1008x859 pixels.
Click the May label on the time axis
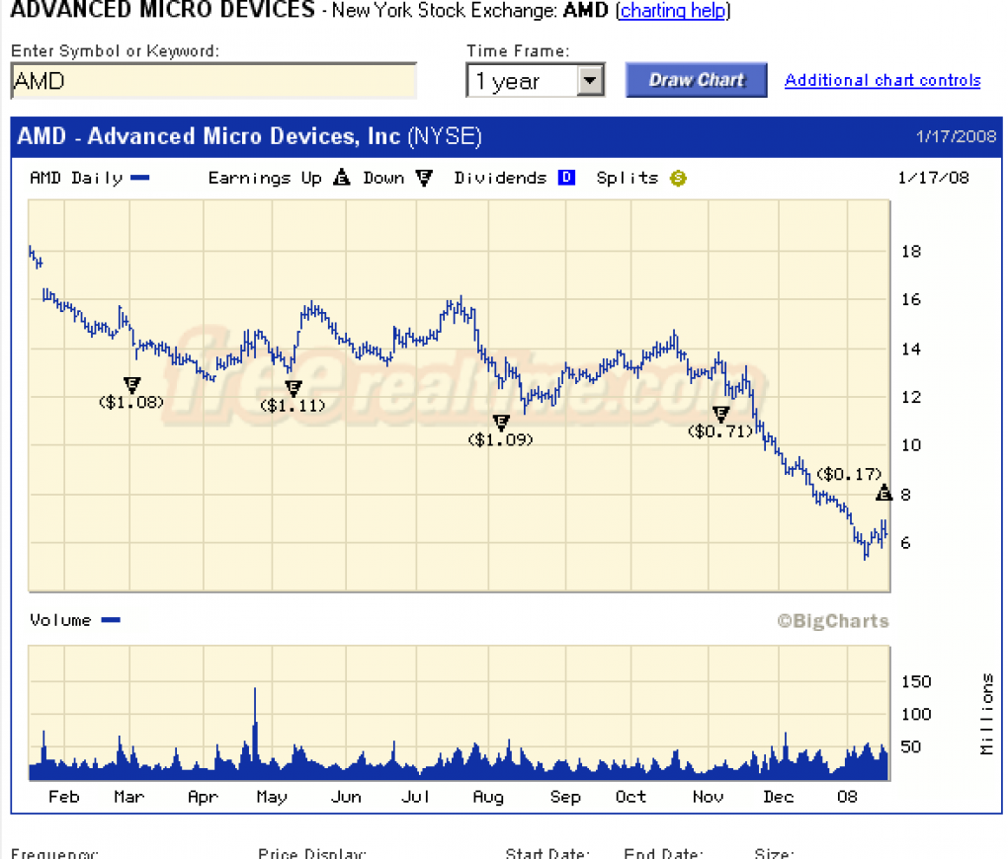pos(272,797)
